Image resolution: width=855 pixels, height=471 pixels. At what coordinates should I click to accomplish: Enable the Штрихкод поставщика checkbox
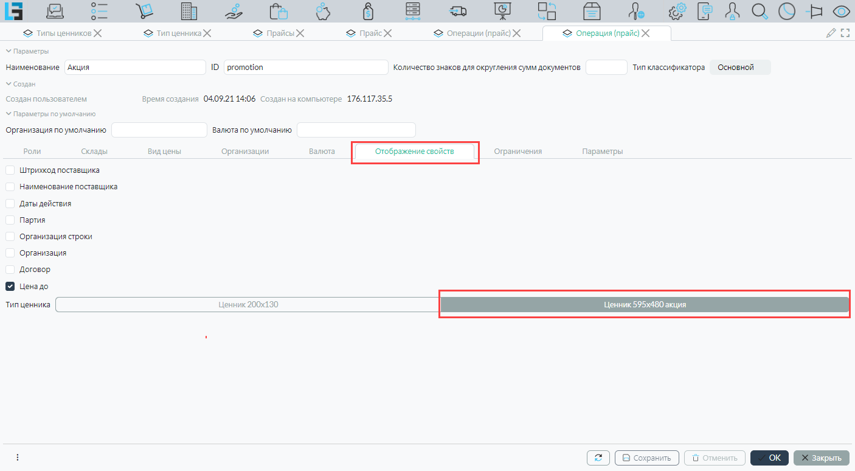(x=10, y=170)
